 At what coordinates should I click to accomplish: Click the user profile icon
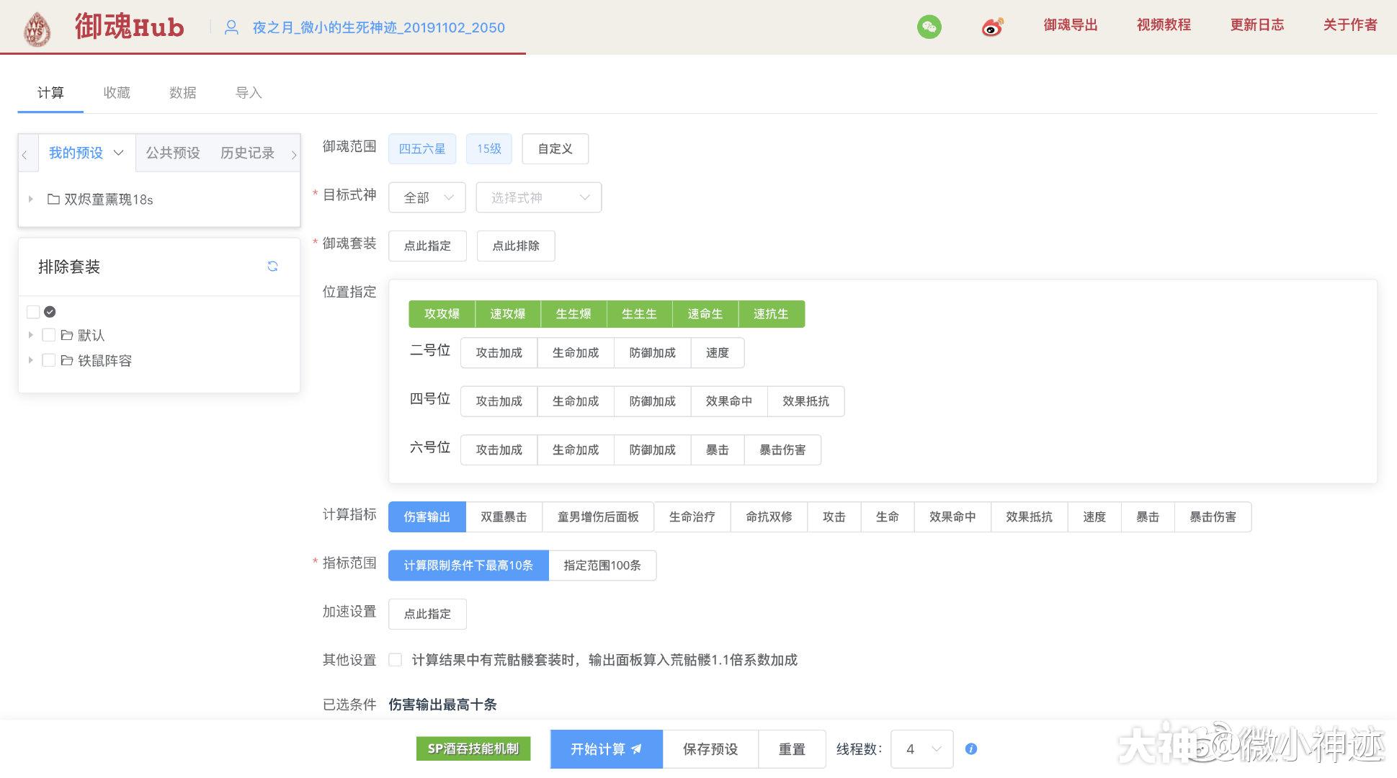click(231, 27)
